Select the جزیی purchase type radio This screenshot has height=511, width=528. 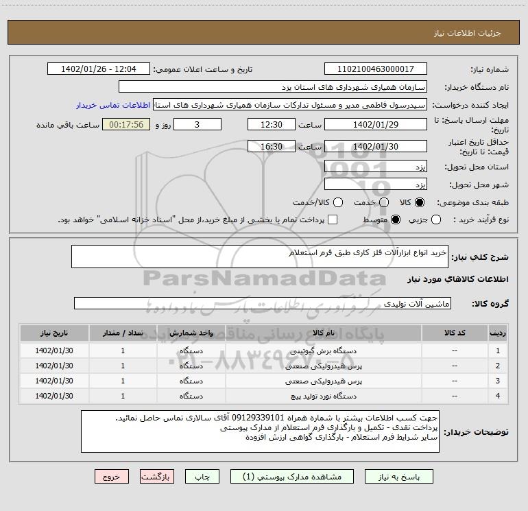(436, 219)
